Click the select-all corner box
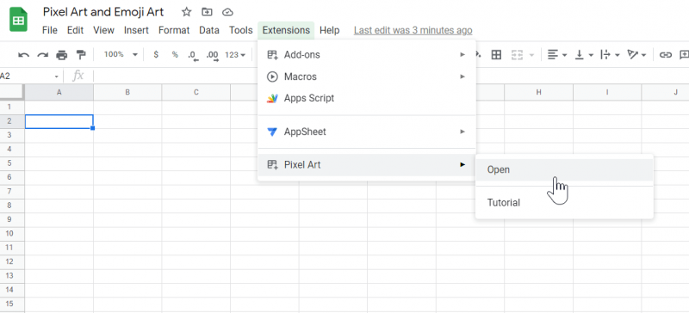Viewport: 689px width, 313px height. click(x=11, y=92)
